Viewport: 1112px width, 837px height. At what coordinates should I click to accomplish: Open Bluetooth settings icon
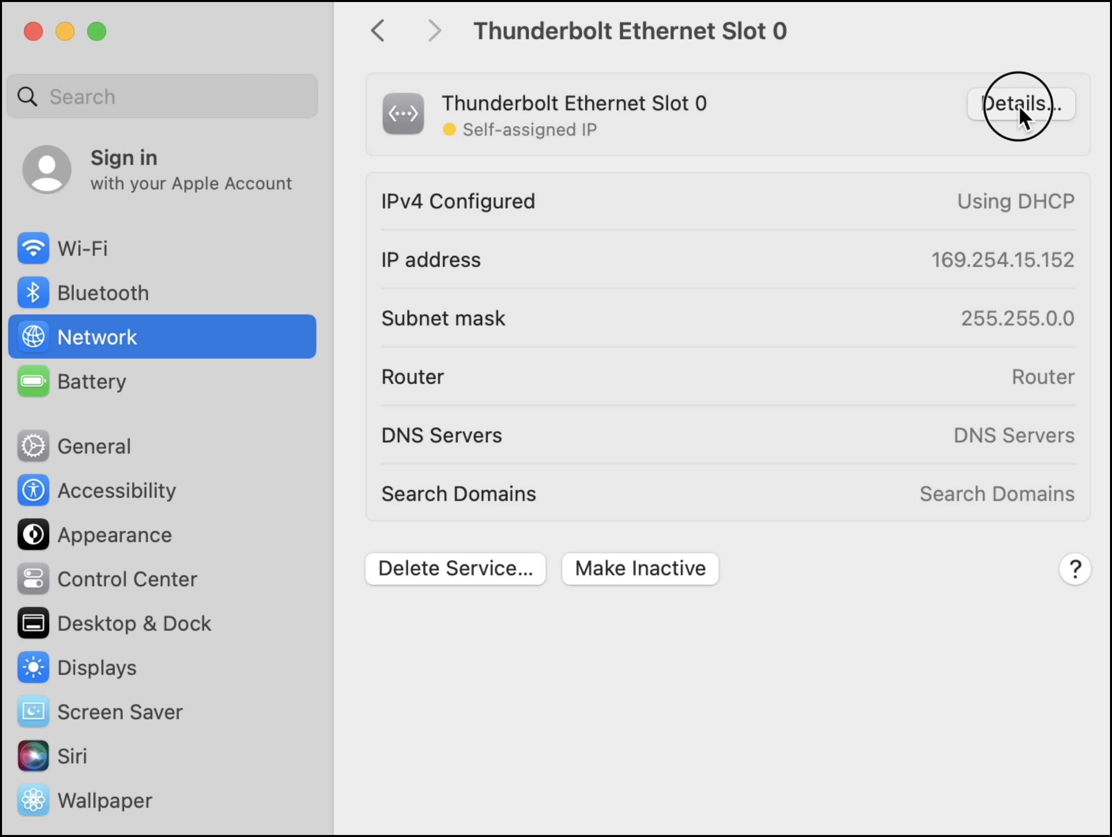(33, 292)
